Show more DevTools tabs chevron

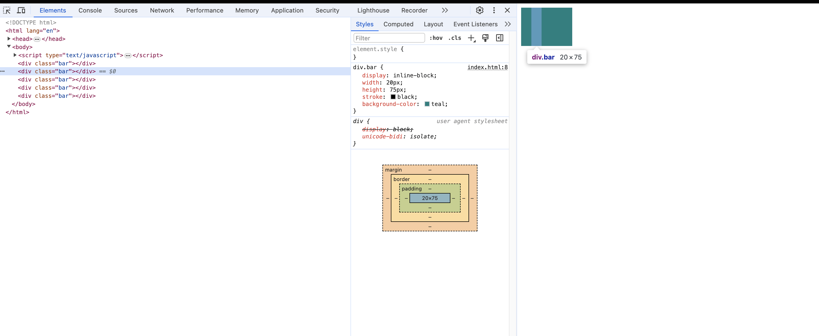(x=445, y=10)
